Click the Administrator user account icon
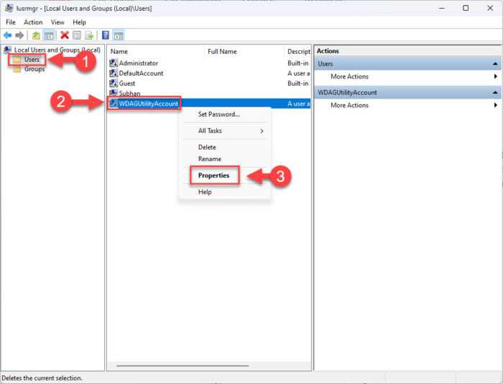Screen dimensions: 503x384 tap(114, 63)
